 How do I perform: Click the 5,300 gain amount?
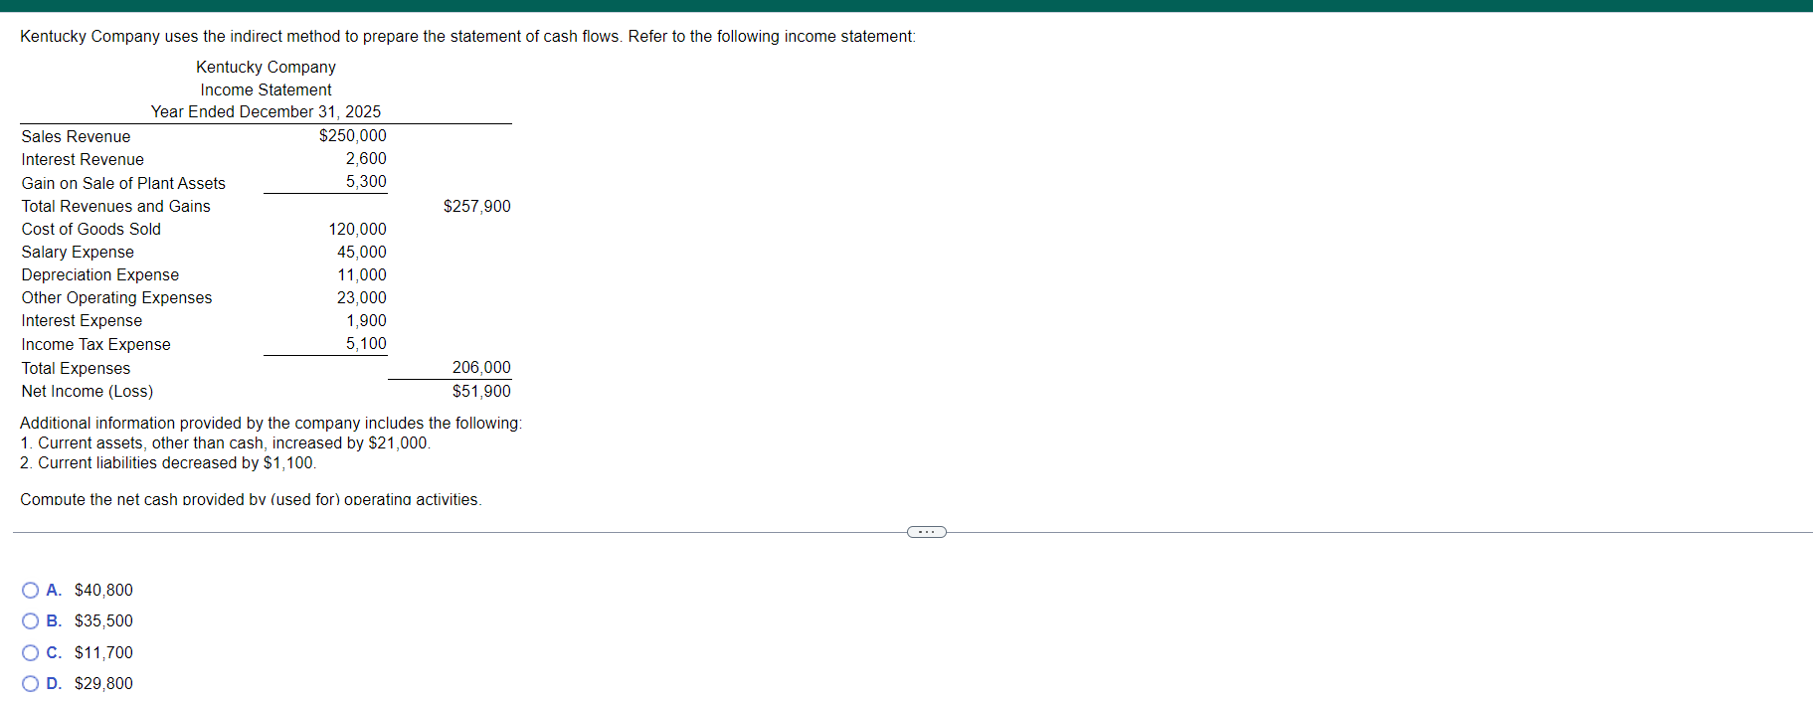pyautogui.click(x=366, y=182)
